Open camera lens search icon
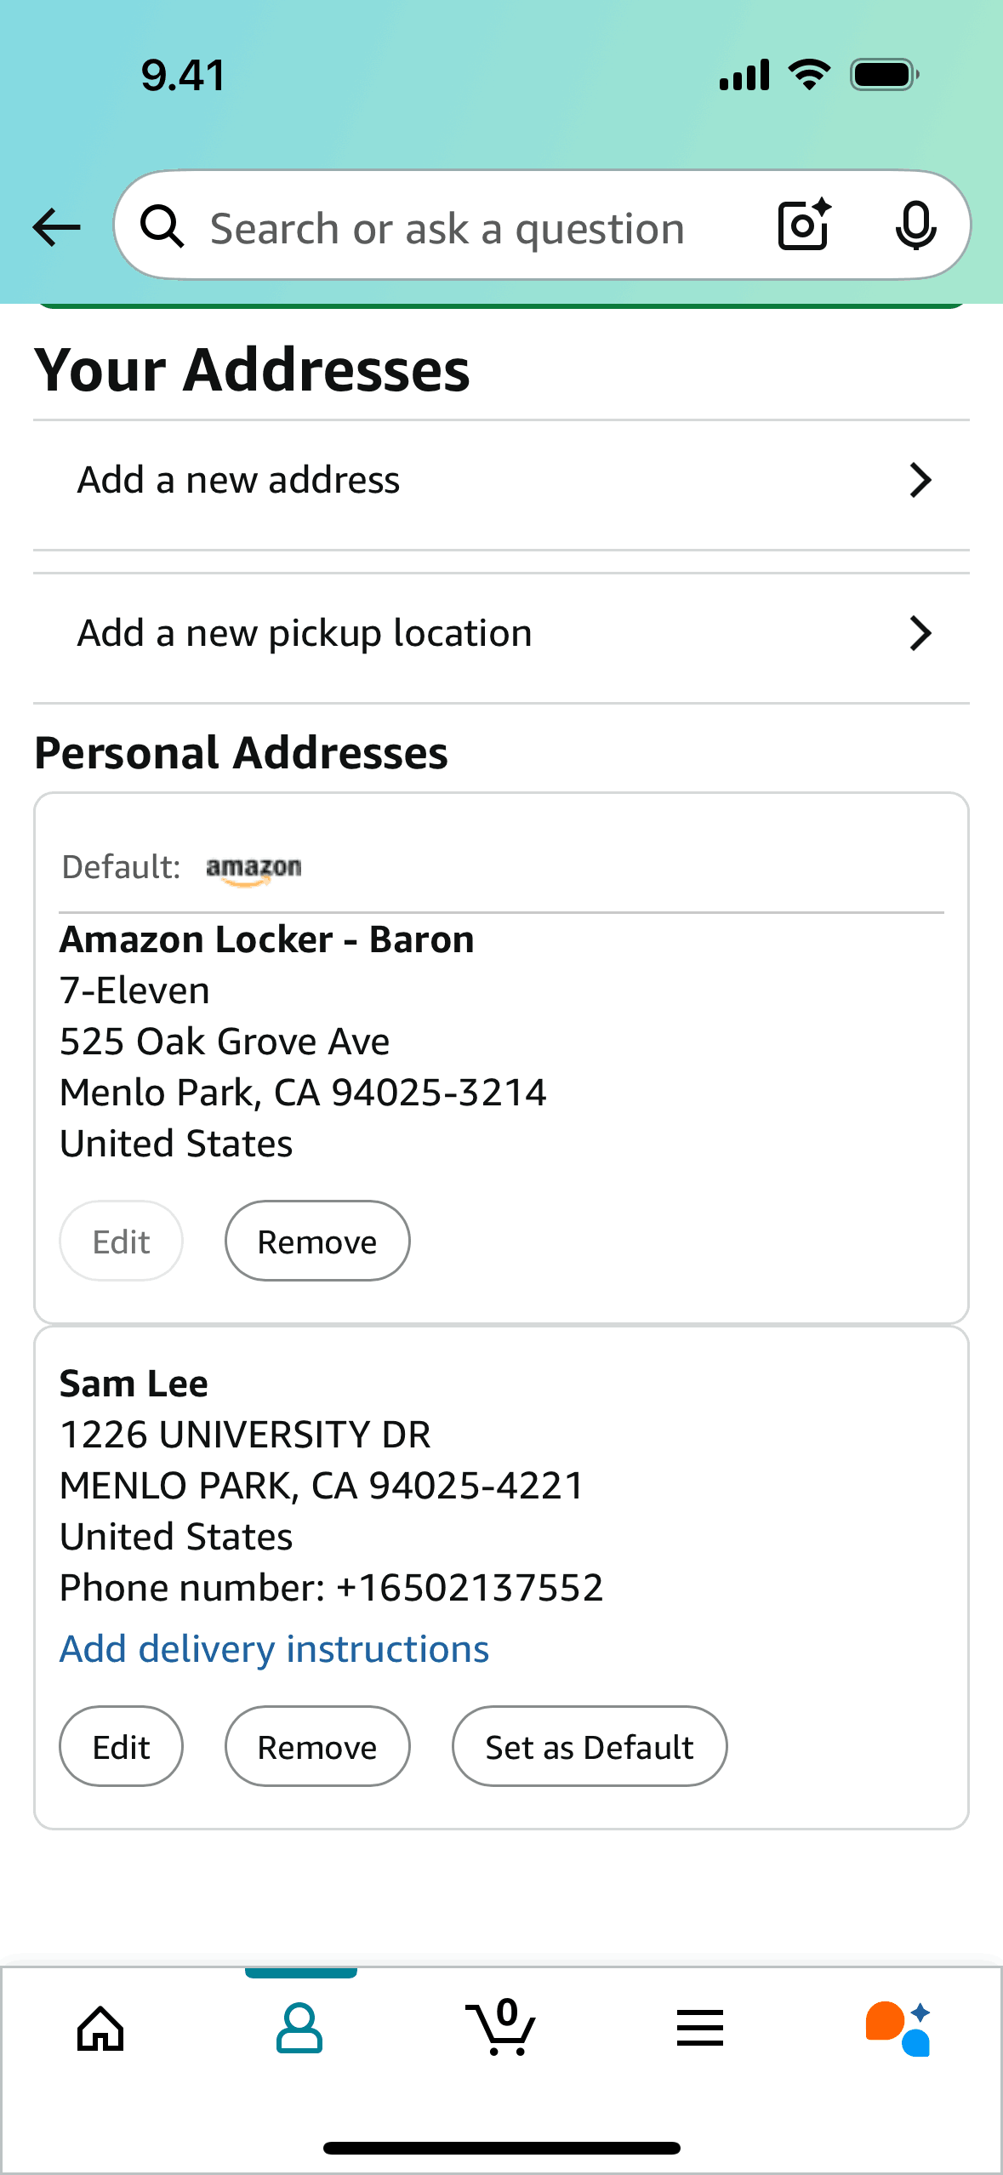This screenshot has width=1003, height=2175. pyautogui.click(x=804, y=225)
